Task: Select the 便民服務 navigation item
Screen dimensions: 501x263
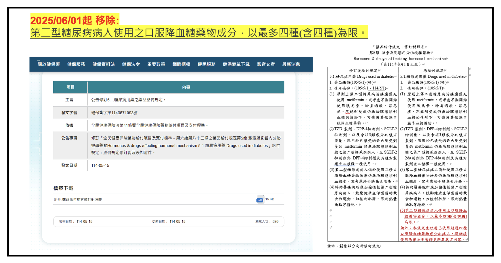Action: coord(207,64)
